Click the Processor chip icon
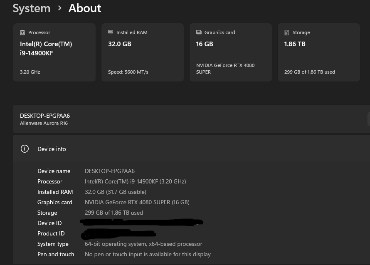The image size is (370, 265). [x=22, y=32]
